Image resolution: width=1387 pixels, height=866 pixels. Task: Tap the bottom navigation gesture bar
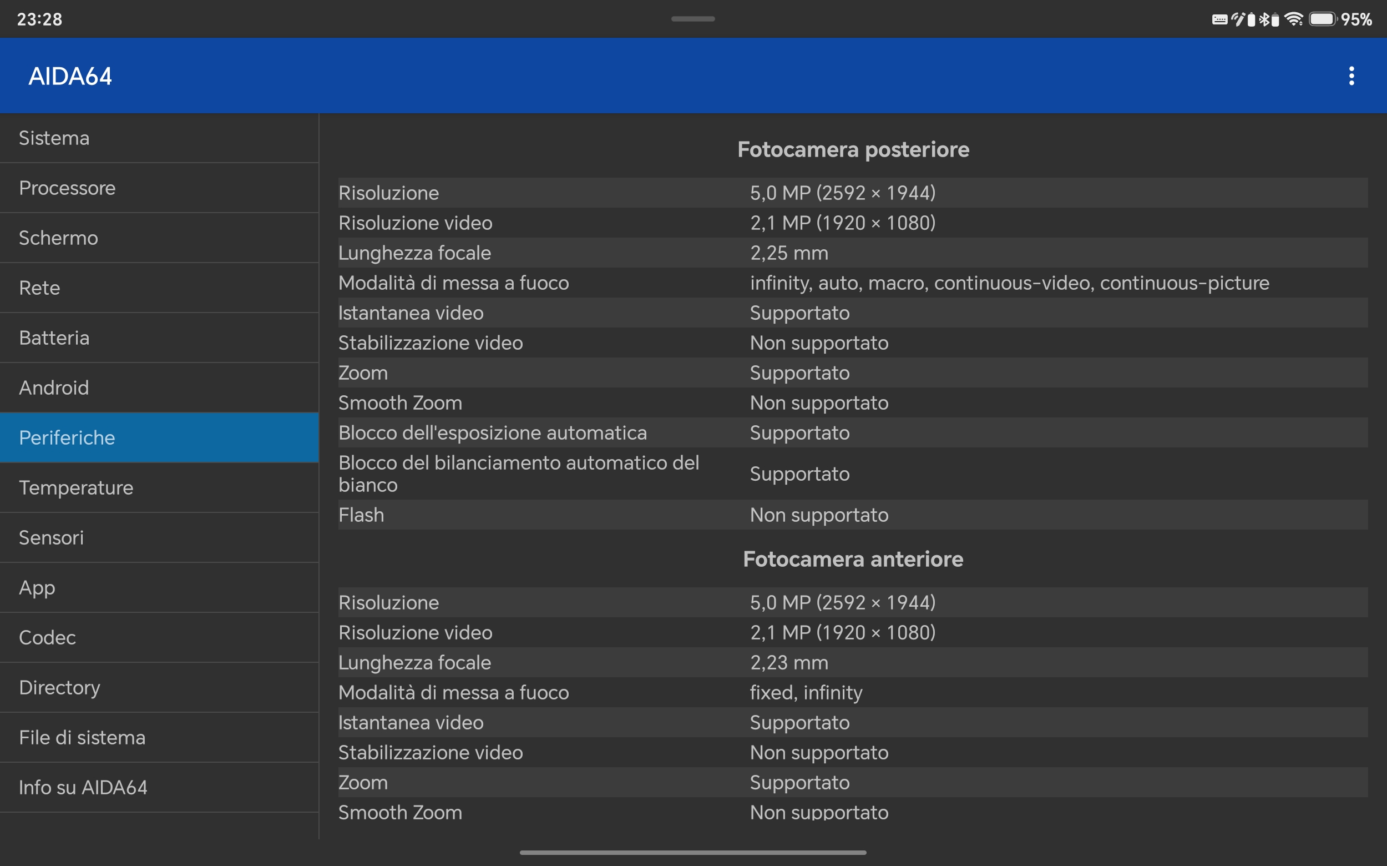pyautogui.click(x=693, y=852)
